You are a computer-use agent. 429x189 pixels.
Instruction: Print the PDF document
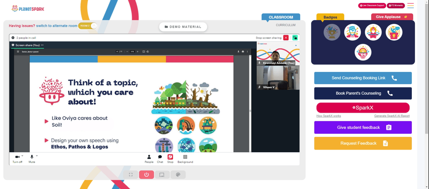click(243, 52)
